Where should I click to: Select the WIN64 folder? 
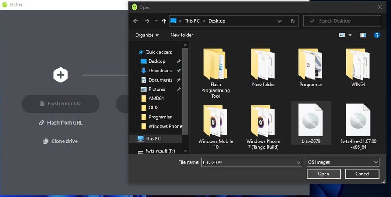pyautogui.click(x=358, y=68)
